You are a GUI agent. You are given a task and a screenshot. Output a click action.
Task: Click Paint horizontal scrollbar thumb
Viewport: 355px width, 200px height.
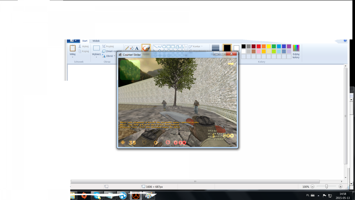point(195,181)
